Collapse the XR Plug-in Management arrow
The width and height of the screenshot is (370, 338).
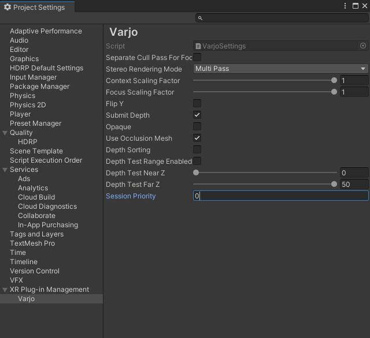pyautogui.click(x=5, y=290)
